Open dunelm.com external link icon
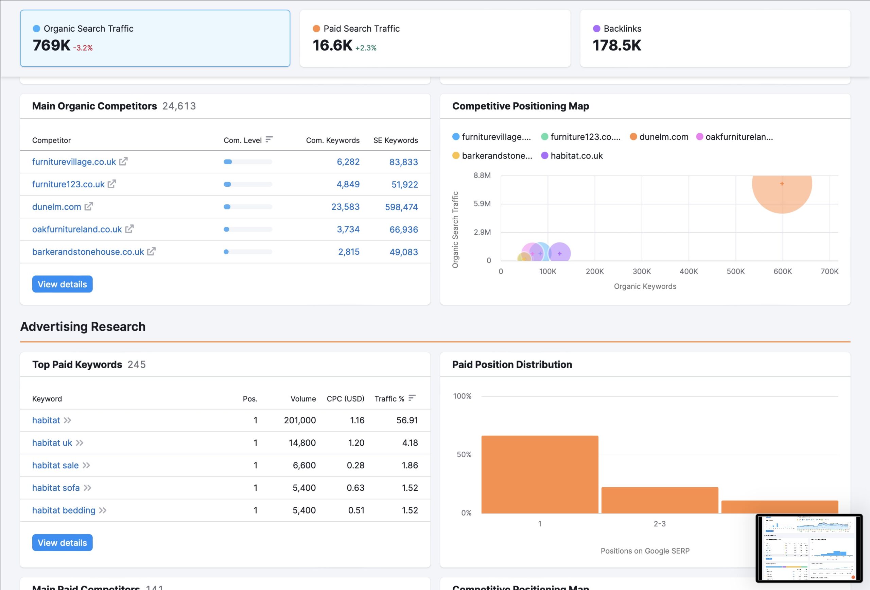The width and height of the screenshot is (870, 590). [88, 206]
